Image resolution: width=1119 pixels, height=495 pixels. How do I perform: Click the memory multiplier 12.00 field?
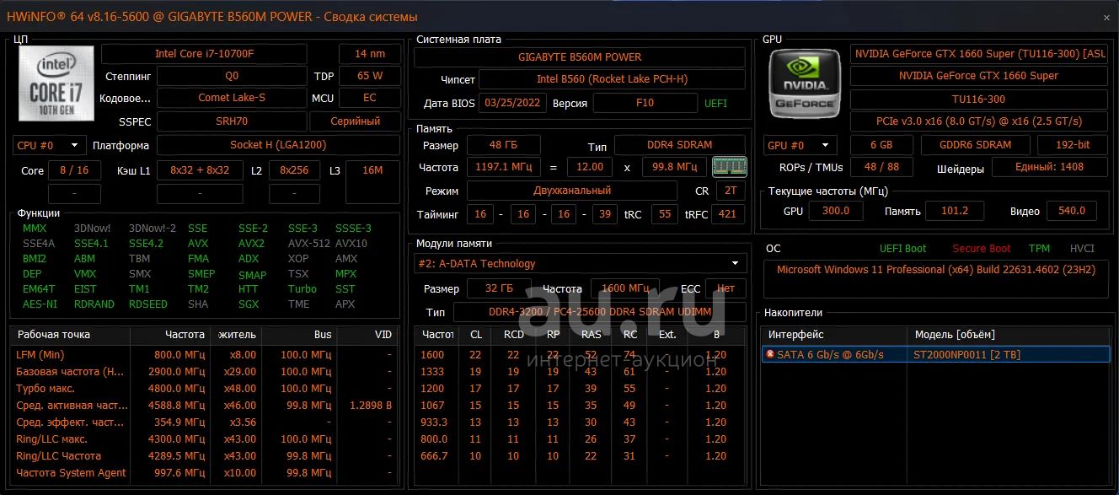pyautogui.click(x=590, y=167)
